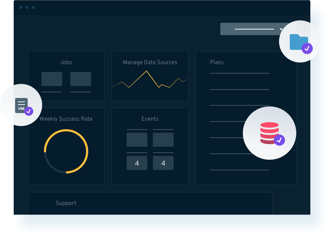Select the Weekly Success Rate heading
This screenshot has height=237, width=330.
click(x=66, y=119)
